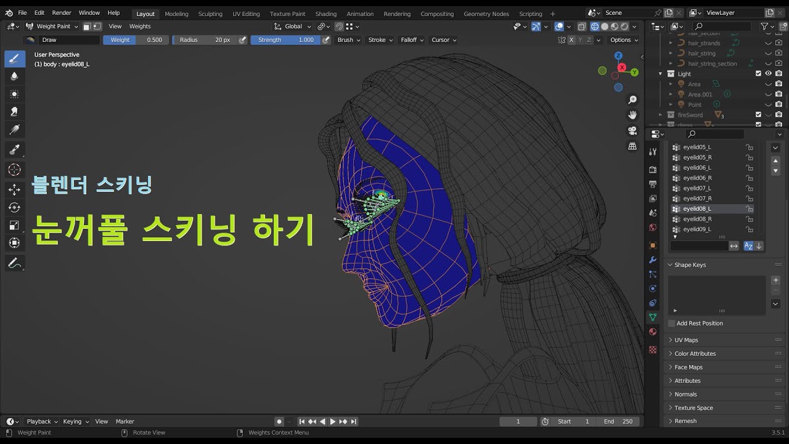Open the Brush settings dropdown
This screenshot has width=789, height=444.
point(348,40)
